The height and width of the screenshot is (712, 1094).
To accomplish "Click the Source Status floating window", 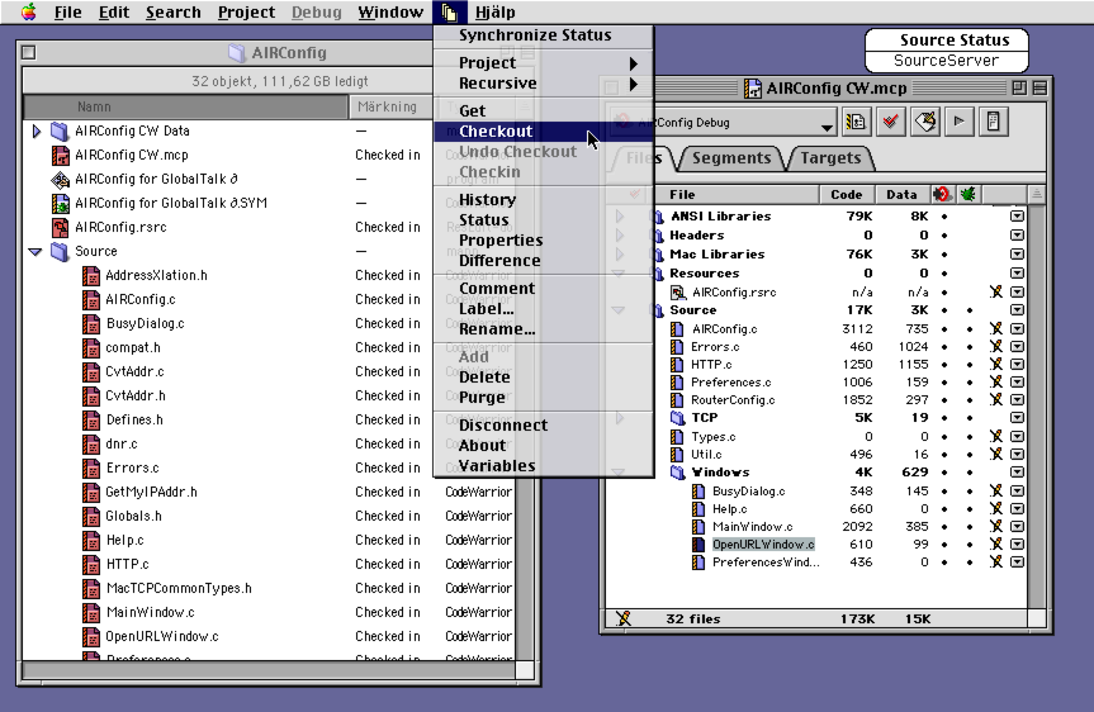I will click(946, 50).
